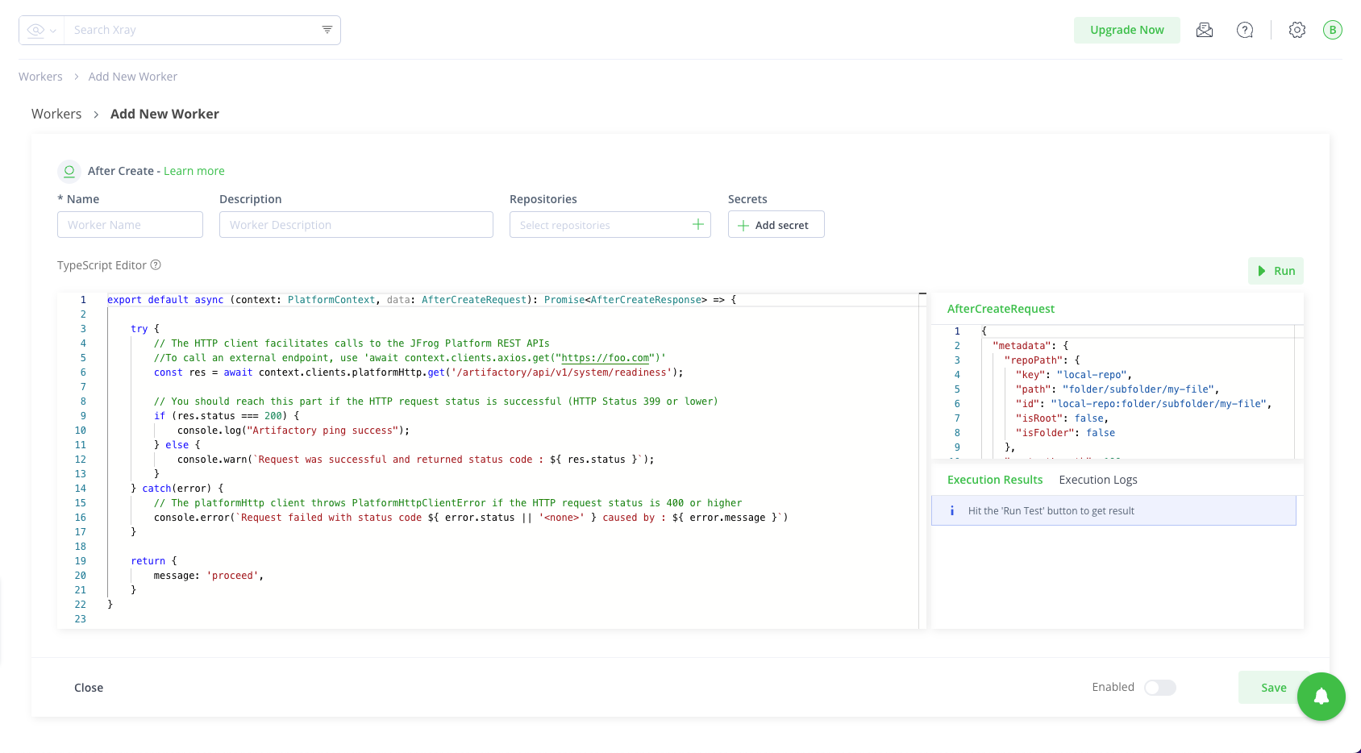Click Add secret button

click(x=776, y=225)
